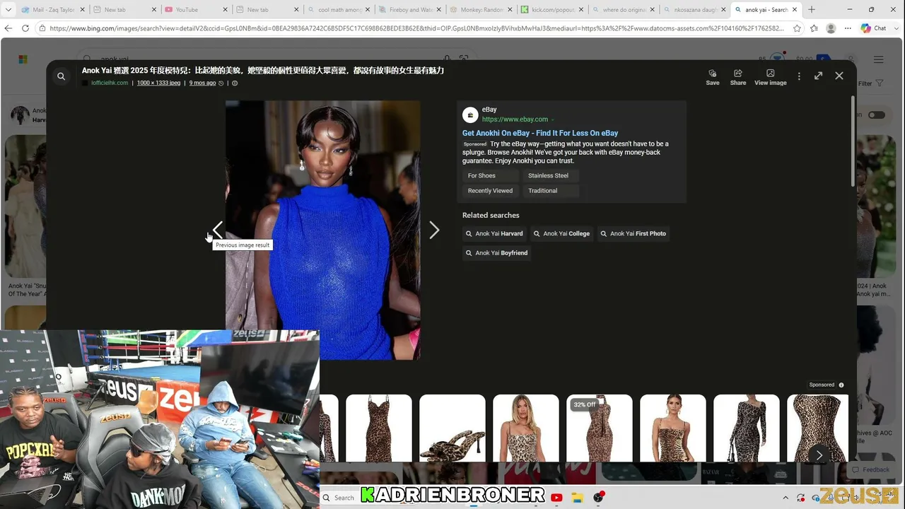
Task: Open a new browser tab with plus
Action: point(812,10)
